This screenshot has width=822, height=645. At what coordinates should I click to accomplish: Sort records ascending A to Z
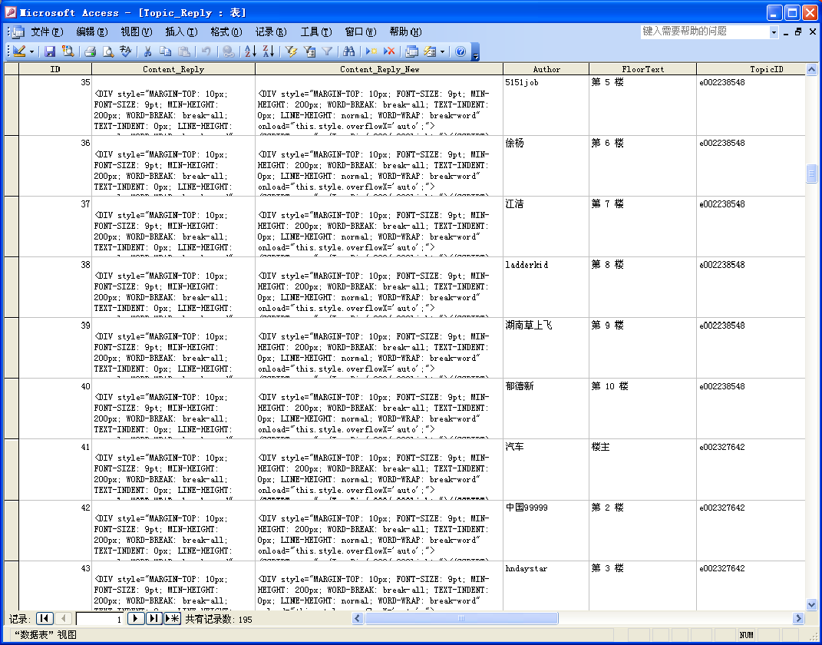coord(250,51)
